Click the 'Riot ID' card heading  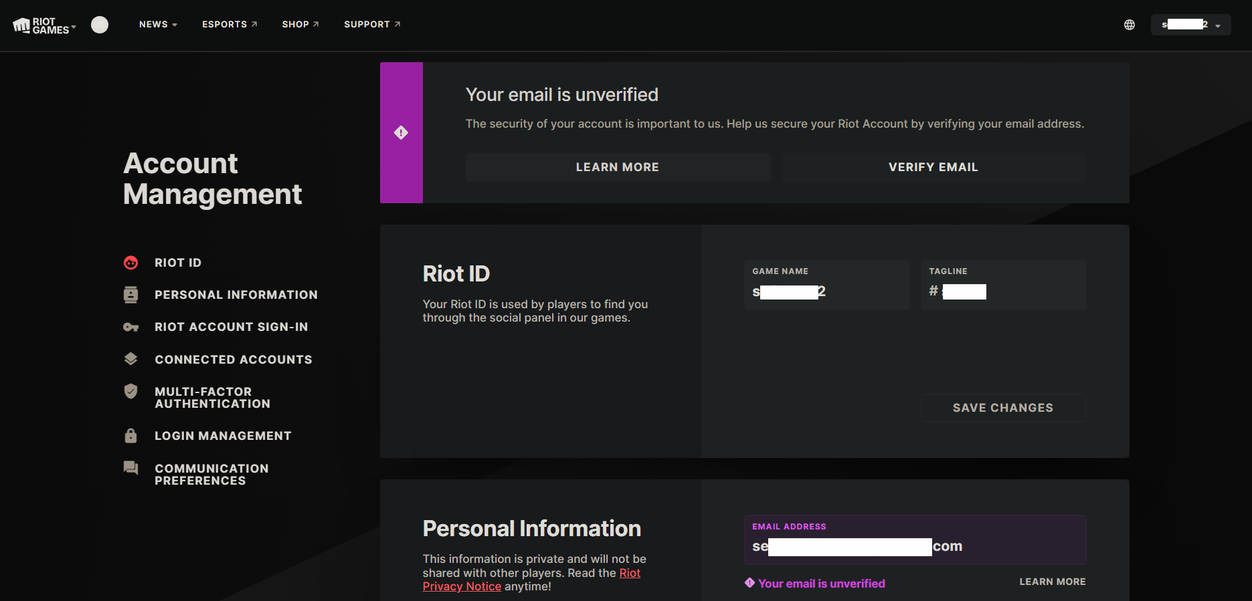[x=456, y=274]
